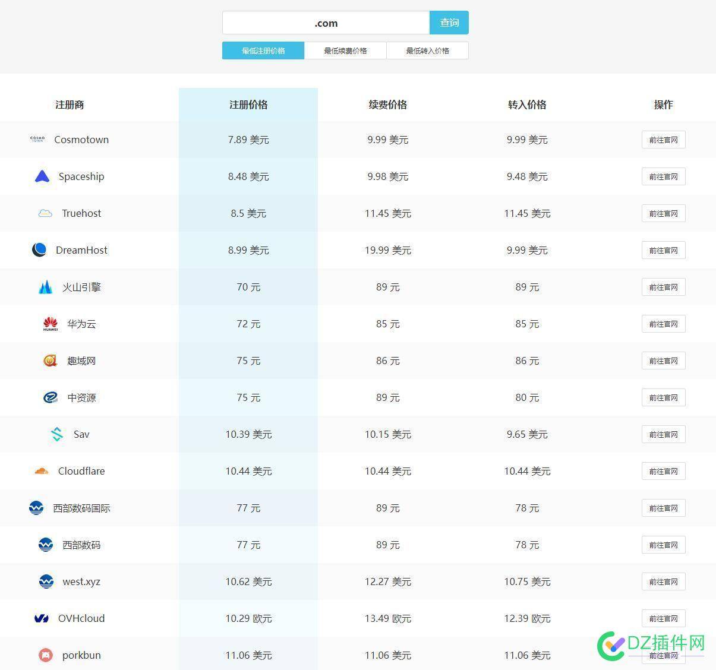The height and width of the screenshot is (670, 716).
Task: Click the 8.5 美元 registration price
Action: (248, 213)
